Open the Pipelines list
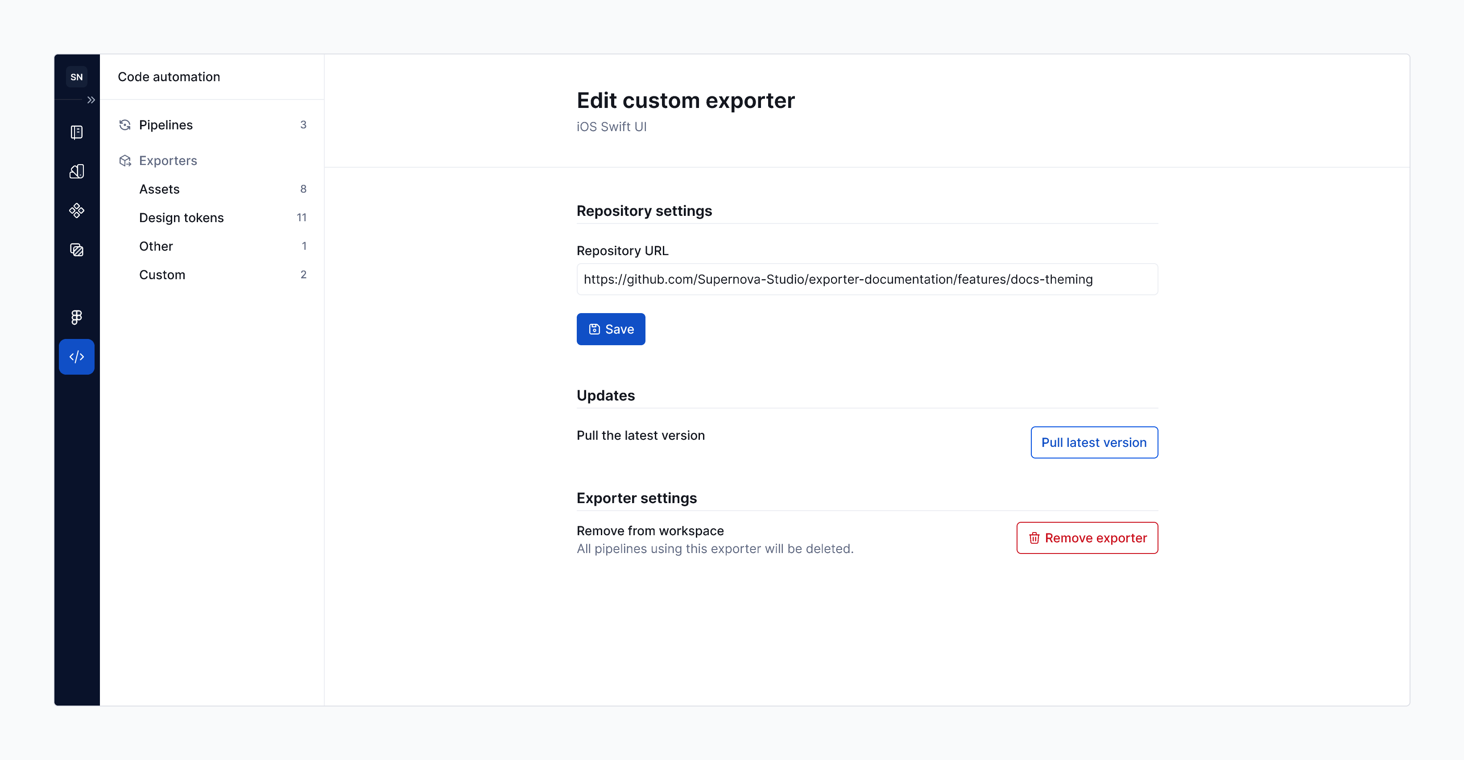Screen dimensions: 1464x760 coord(165,124)
